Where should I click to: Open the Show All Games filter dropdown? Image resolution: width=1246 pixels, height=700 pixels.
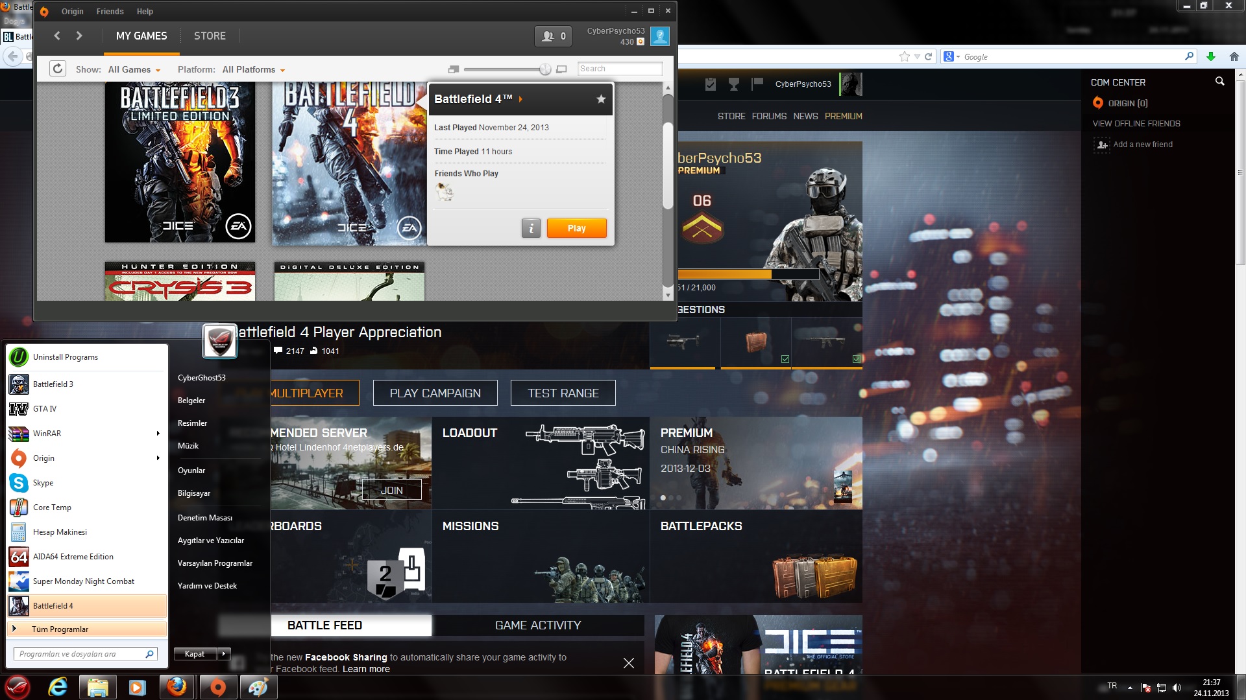click(134, 70)
